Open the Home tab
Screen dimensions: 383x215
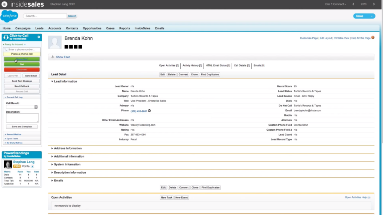[x=7, y=28]
